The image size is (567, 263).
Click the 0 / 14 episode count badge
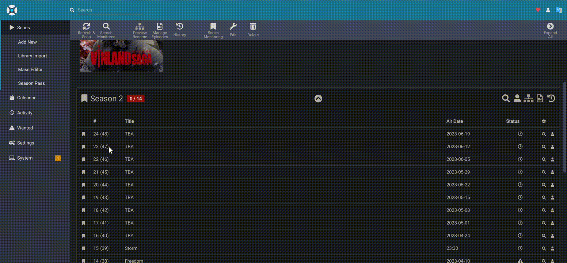[136, 99]
